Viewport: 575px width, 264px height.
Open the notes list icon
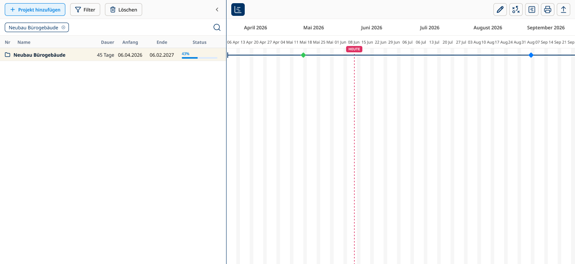[532, 10]
